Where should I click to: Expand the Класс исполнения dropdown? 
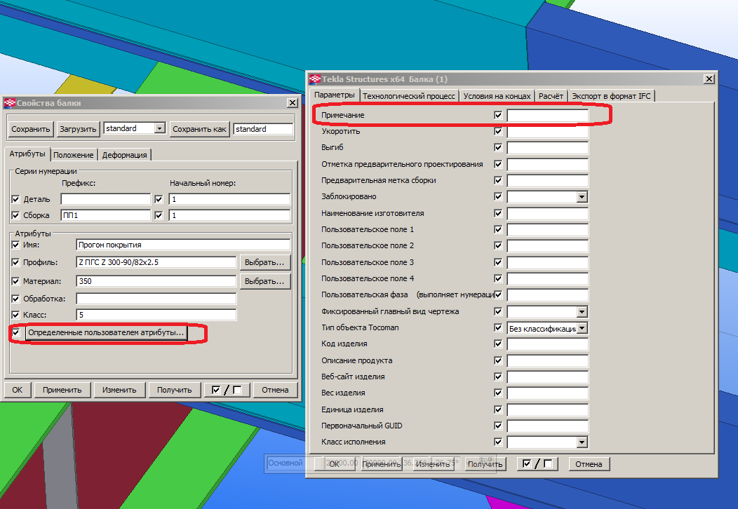point(581,442)
